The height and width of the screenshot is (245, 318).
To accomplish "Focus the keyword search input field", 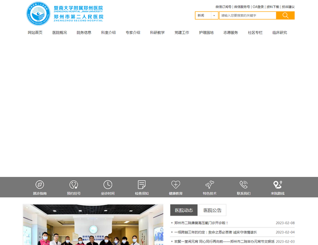I will tap(248, 16).
